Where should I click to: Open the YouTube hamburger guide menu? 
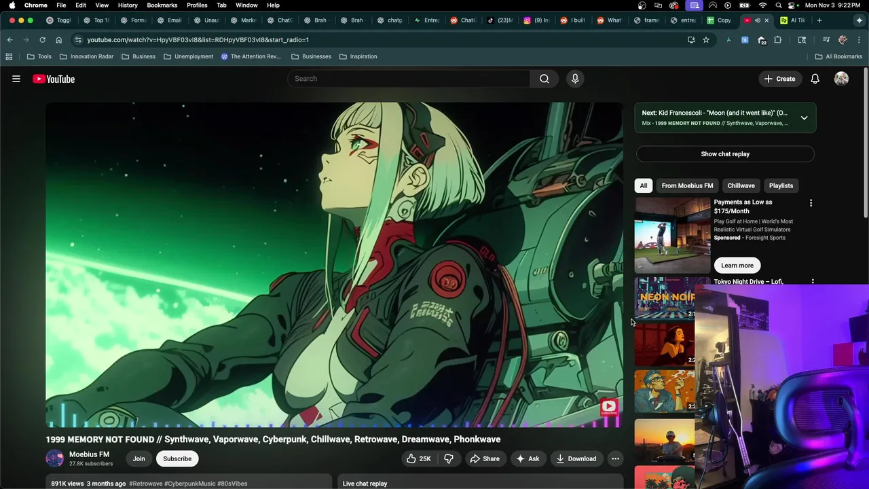tap(16, 79)
